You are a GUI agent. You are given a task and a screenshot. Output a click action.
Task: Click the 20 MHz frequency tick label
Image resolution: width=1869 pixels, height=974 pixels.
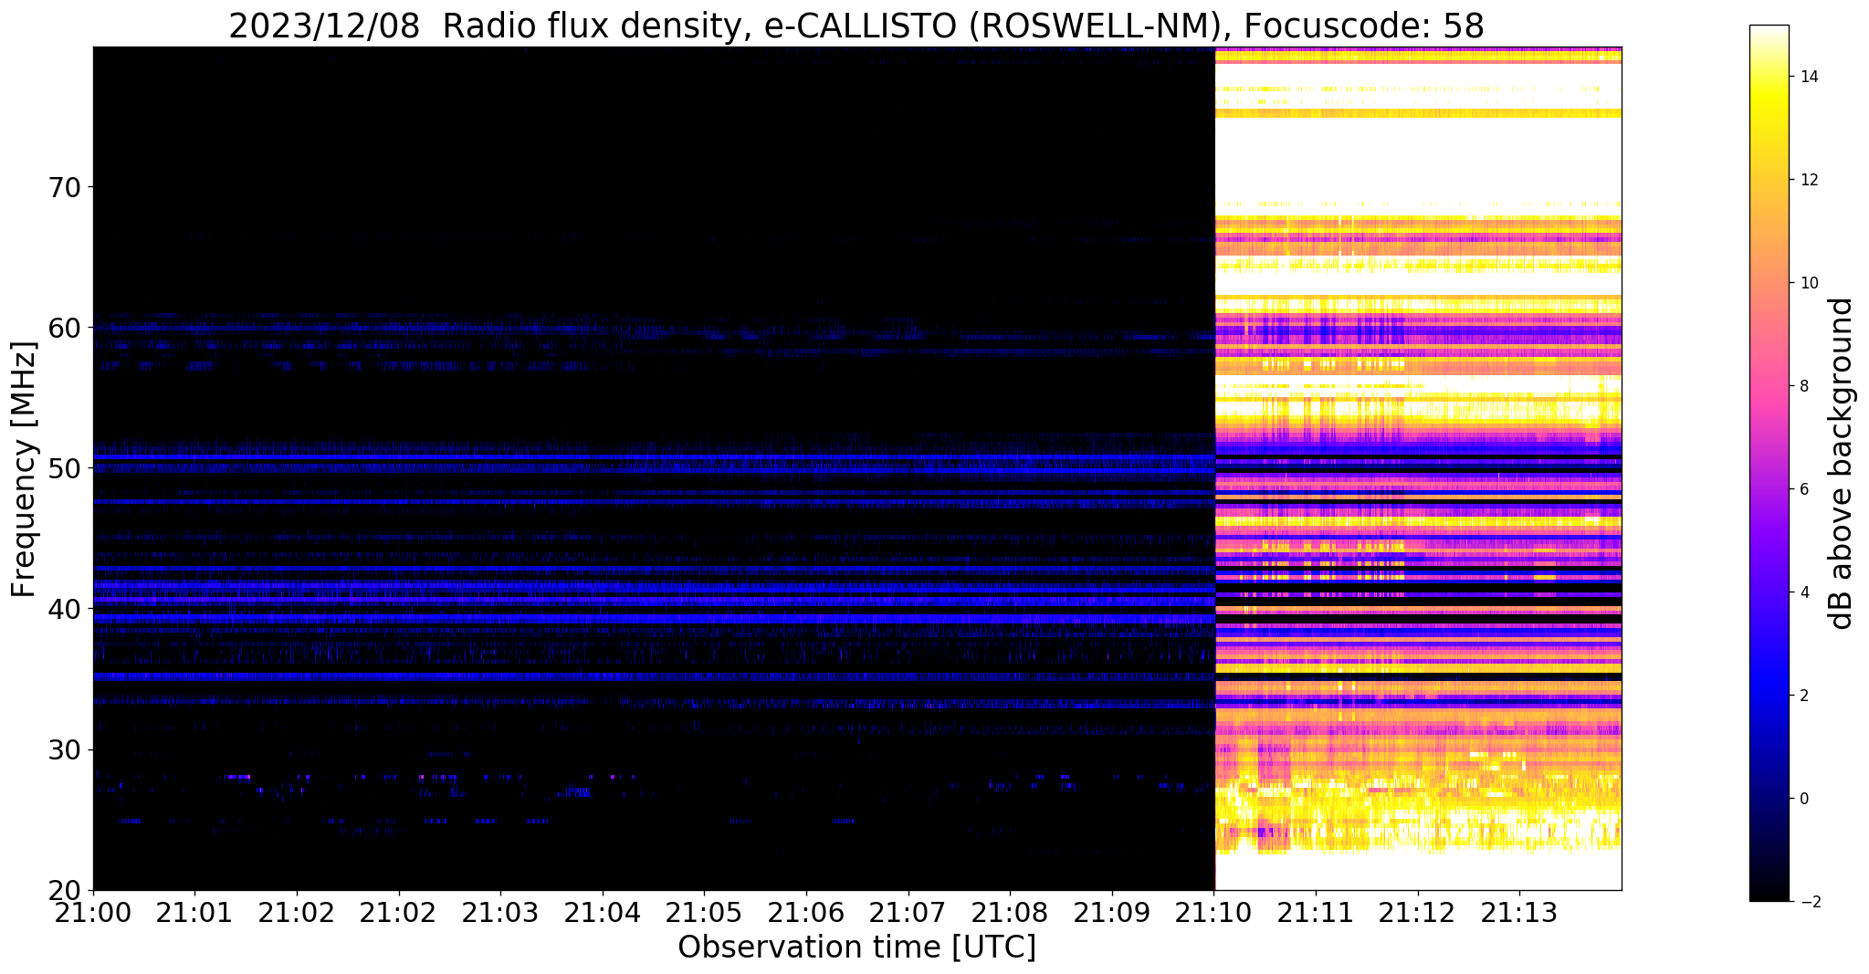click(x=64, y=890)
